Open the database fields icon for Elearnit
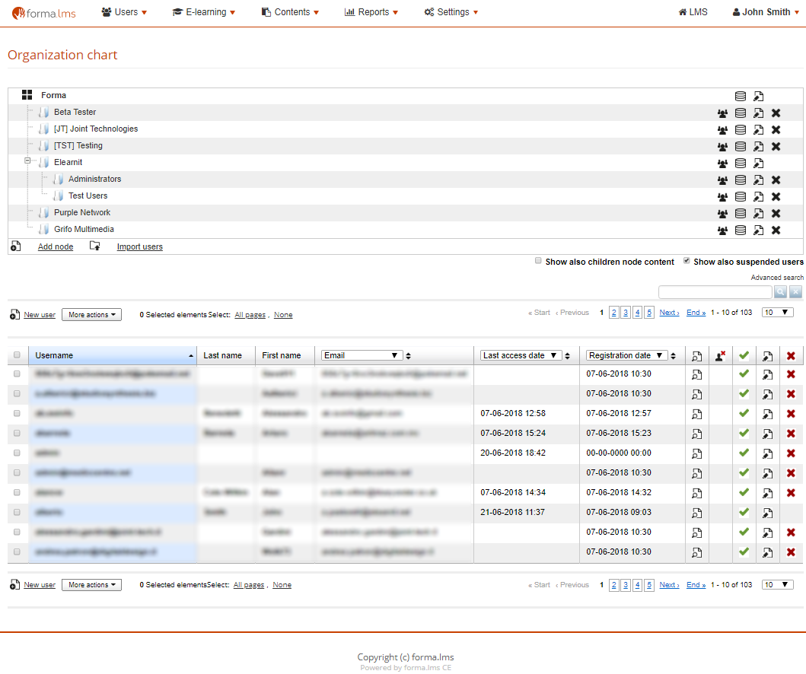The width and height of the screenshot is (806, 674). (x=740, y=163)
